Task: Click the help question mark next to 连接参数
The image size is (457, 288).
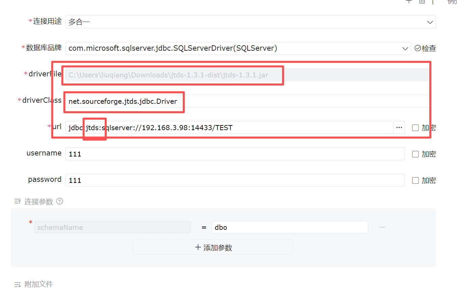Action: coord(60,201)
